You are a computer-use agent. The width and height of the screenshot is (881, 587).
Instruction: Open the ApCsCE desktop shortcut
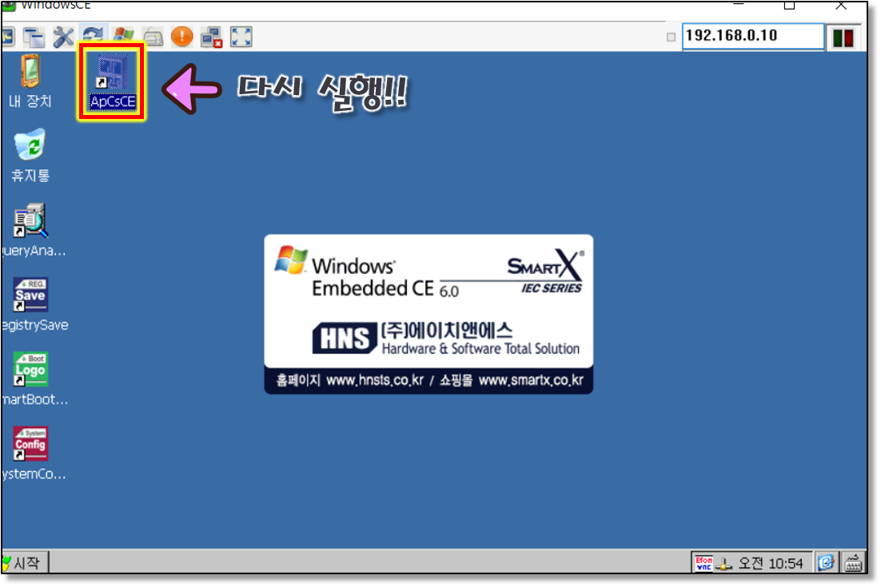point(112,81)
